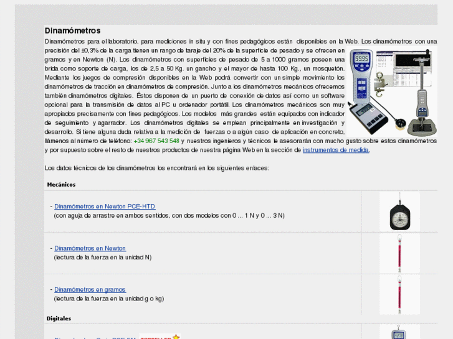Click the 'Mecánicos' section heading
The height and width of the screenshot is (339, 453).
[61, 185]
